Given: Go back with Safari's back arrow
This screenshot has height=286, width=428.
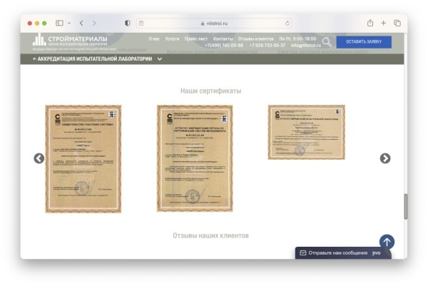Looking at the screenshot, I should [x=81, y=23].
